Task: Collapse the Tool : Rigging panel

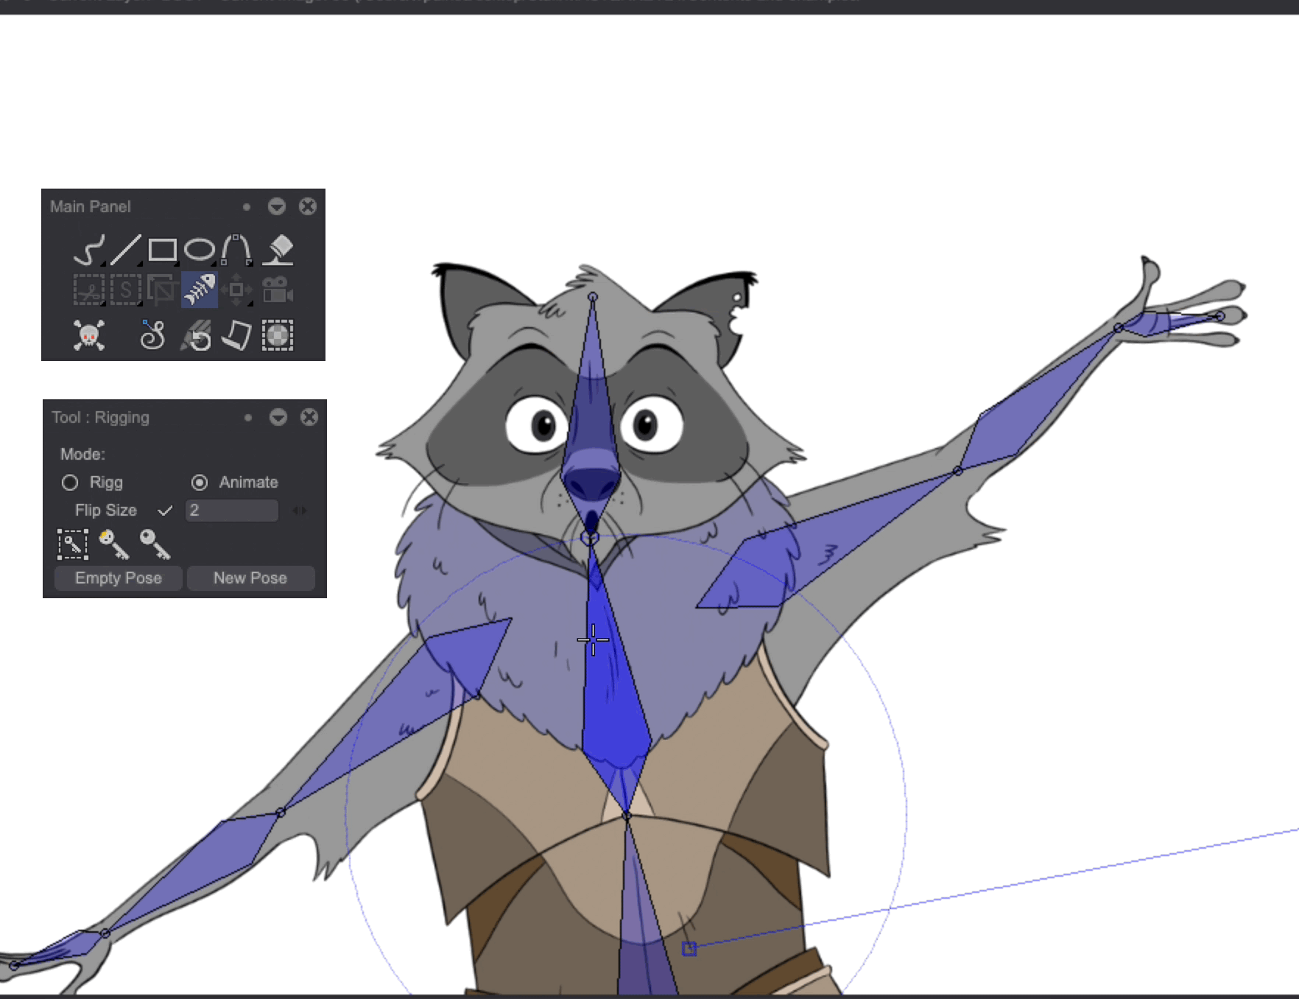Action: tap(278, 418)
